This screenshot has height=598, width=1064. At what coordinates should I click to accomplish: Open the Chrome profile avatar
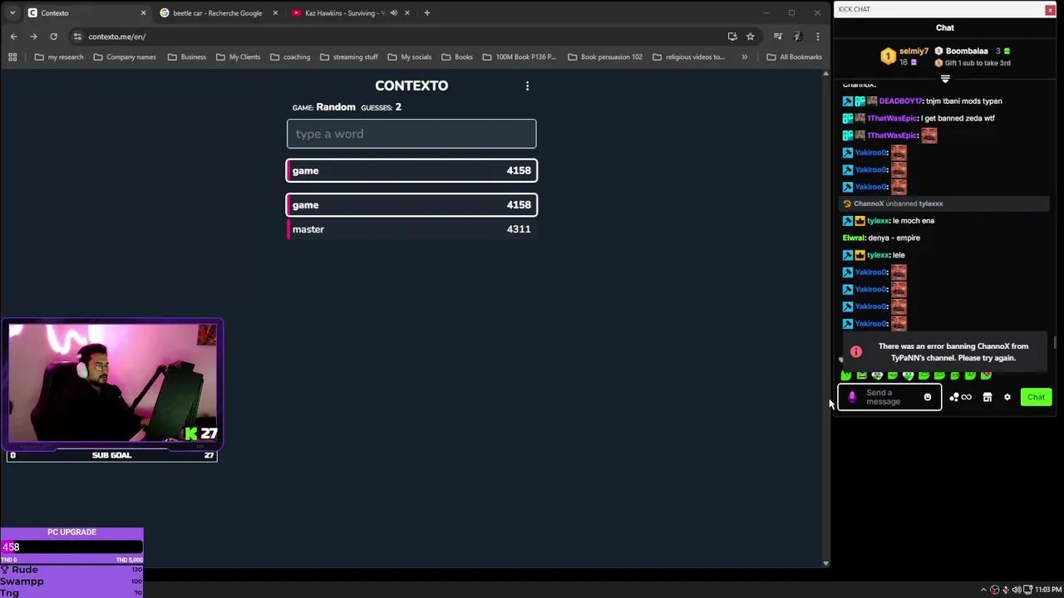click(x=798, y=37)
